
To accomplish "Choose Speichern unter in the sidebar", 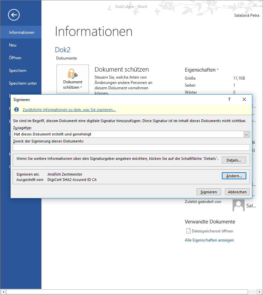I will click(21, 83).
